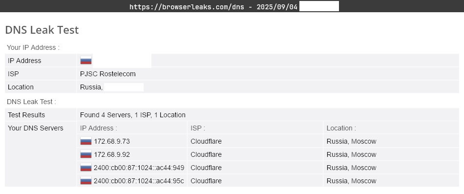Open the IPv6 address ending in ac44:95c
464x194 pixels.
(139, 181)
